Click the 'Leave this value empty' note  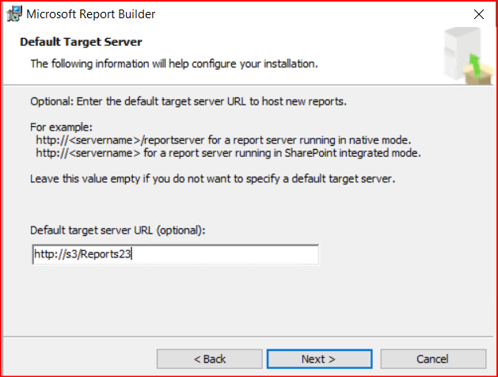click(x=212, y=178)
